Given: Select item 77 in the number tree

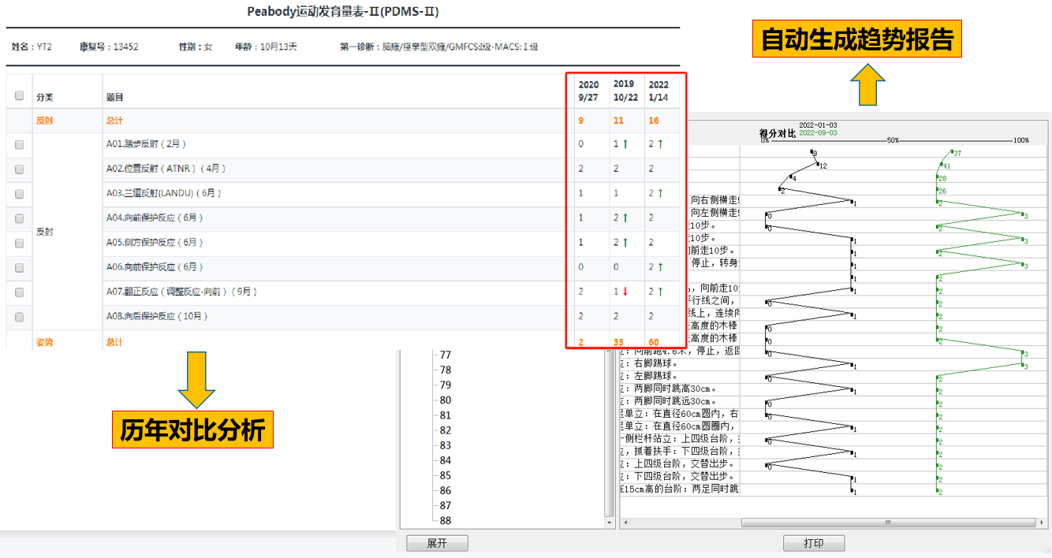Looking at the screenshot, I should coord(446,355).
